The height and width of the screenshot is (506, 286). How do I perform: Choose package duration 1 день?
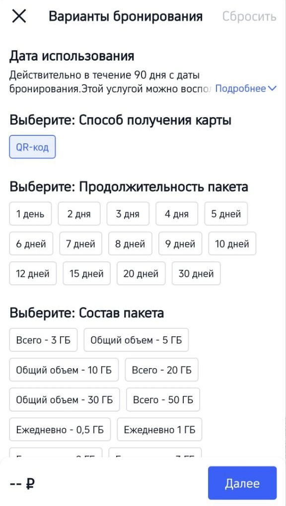[31, 213]
